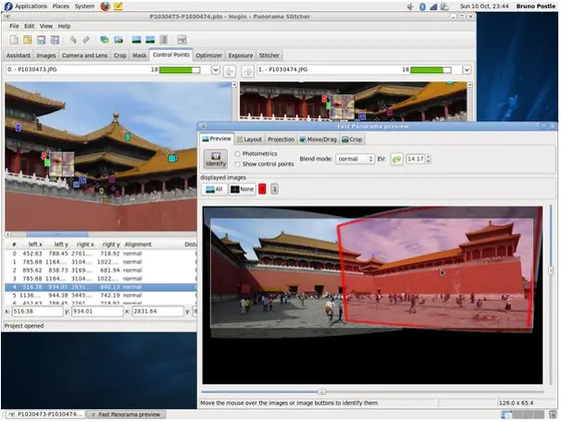
Task: Click the volume icon in system tray
Action: pos(410,6)
